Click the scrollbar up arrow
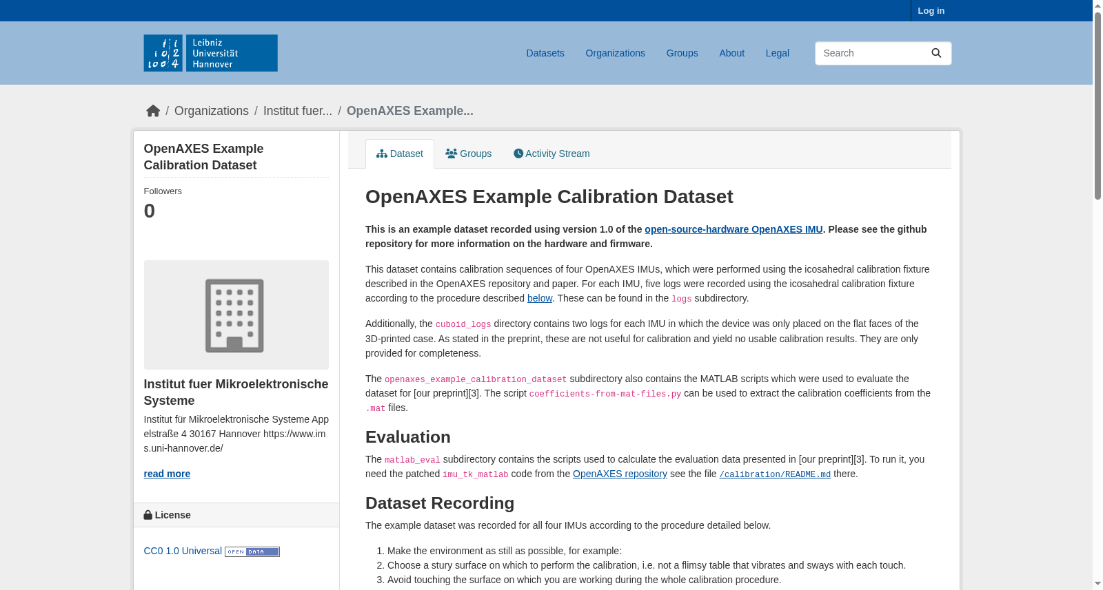This screenshot has width=1103, height=590. (1097, 6)
